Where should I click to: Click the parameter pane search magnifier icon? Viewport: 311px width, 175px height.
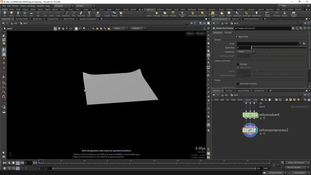(301, 28)
